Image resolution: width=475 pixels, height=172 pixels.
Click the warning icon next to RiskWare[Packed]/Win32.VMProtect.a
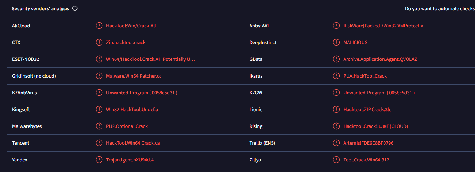336,26
